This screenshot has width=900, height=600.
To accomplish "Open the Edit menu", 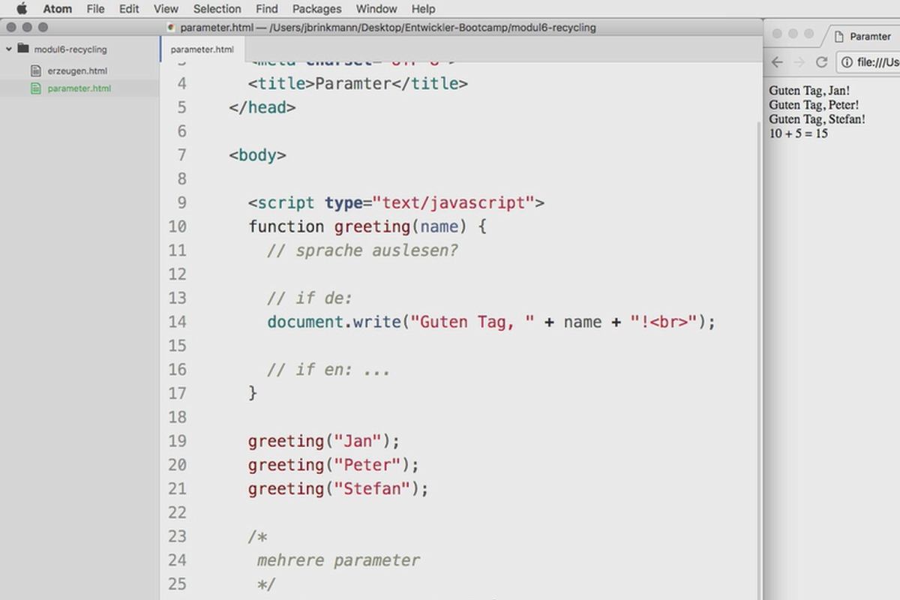I will pyautogui.click(x=129, y=9).
